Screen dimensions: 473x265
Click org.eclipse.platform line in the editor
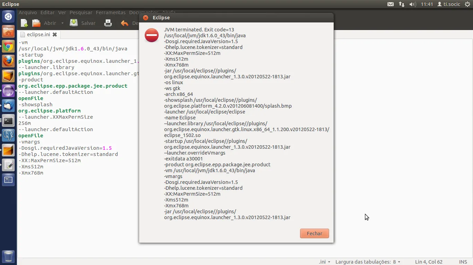[x=50, y=111]
